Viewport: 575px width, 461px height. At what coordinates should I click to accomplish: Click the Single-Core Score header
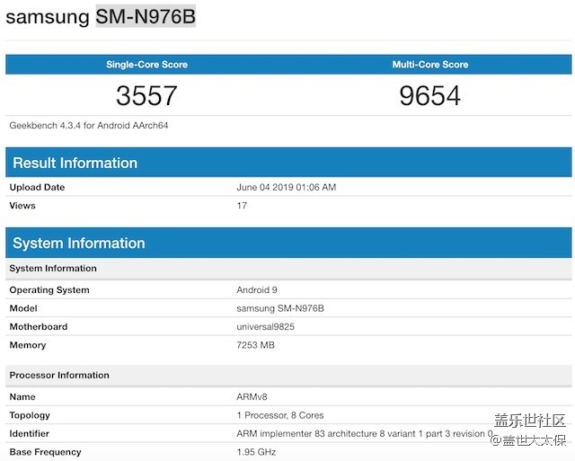146,65
